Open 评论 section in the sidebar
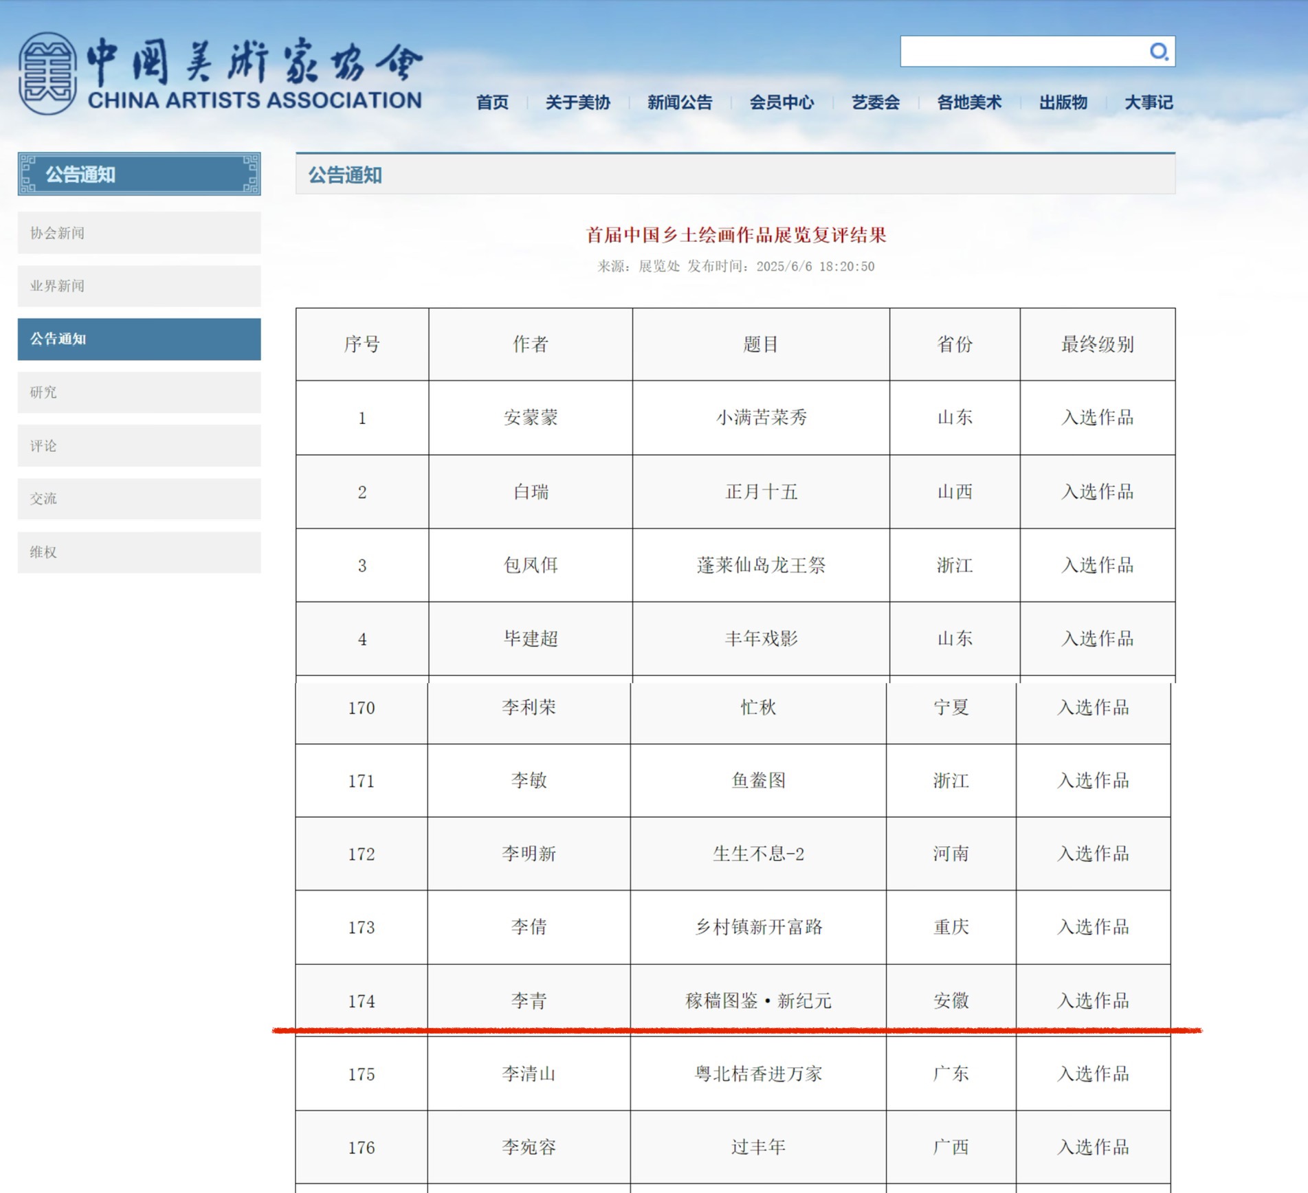The width and height of the screenshot is (1308, 1193). tap(139, 446)
